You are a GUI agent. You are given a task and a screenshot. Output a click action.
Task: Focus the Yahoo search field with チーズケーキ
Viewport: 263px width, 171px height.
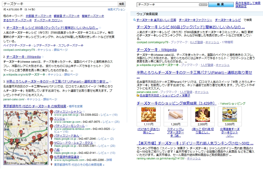pyautogui.click(x=168, y=5)
